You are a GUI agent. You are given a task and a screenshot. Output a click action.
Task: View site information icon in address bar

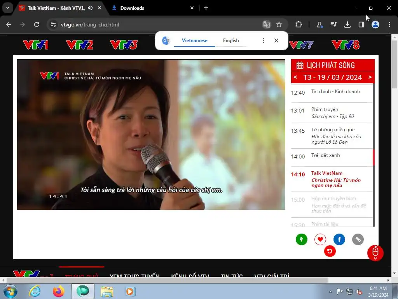pyautogui.click(x=53, y=25)
